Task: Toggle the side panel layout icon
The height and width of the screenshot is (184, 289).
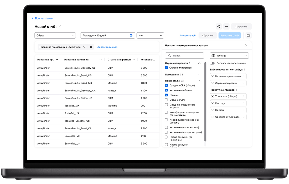Action: tap(249, 35)
